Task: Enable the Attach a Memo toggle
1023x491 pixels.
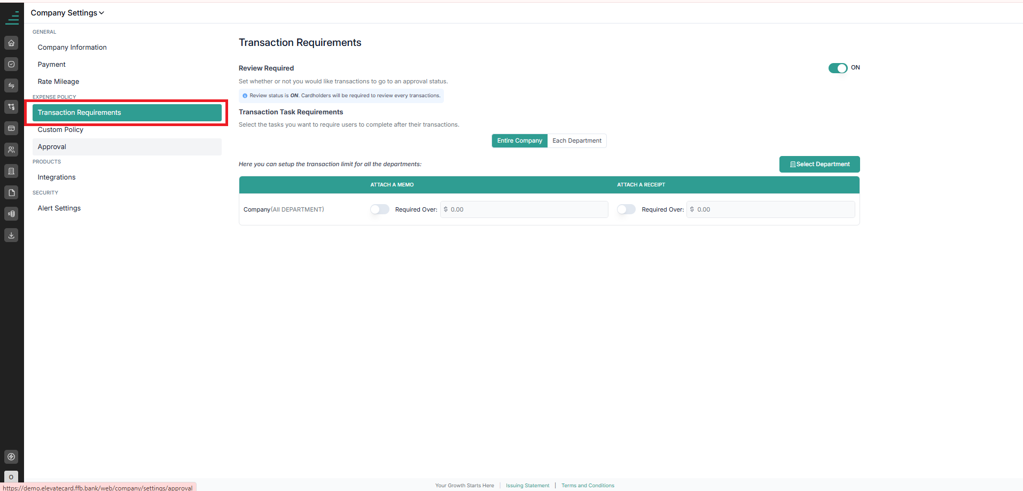Action: click(380, 209)
